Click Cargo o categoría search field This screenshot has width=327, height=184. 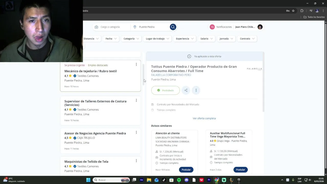click(x=112, y=27)
